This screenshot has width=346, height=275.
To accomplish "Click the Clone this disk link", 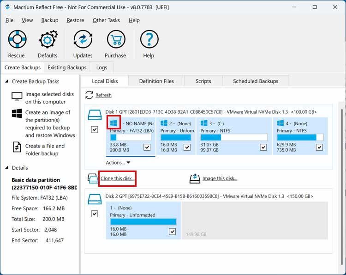I will point(117,178).
